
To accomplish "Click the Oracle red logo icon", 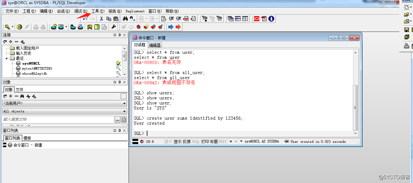I will click(x=257, y=19).
